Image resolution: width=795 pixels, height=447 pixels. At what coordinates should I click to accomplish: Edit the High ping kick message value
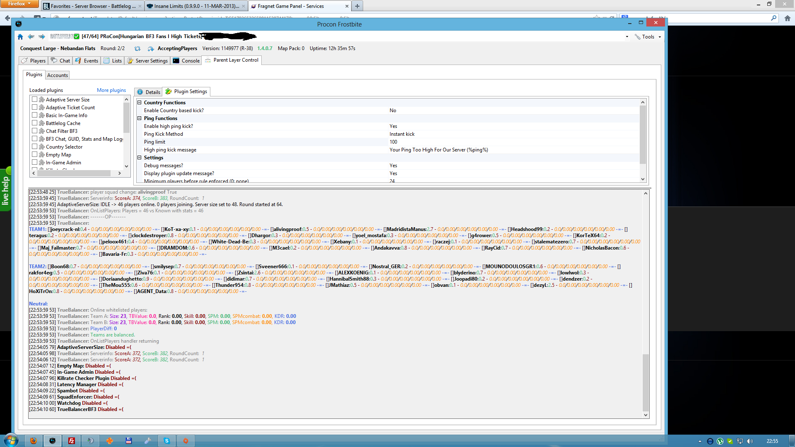tap(513, 150)
